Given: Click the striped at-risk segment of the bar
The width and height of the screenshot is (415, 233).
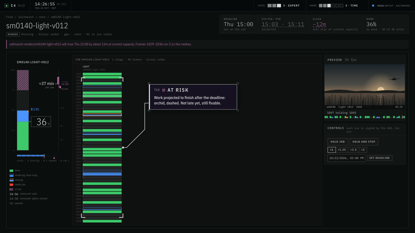Looking at the screenshot, I should [x=23, y=80].
